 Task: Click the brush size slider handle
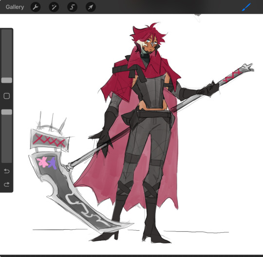[x=7, y=80]
